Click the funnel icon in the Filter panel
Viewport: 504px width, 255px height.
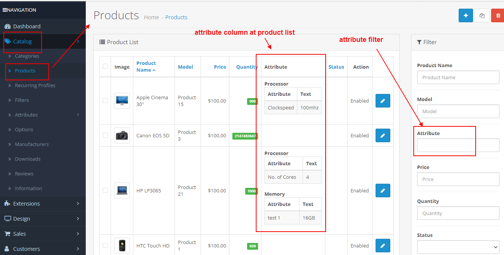(x=419, y=42)
